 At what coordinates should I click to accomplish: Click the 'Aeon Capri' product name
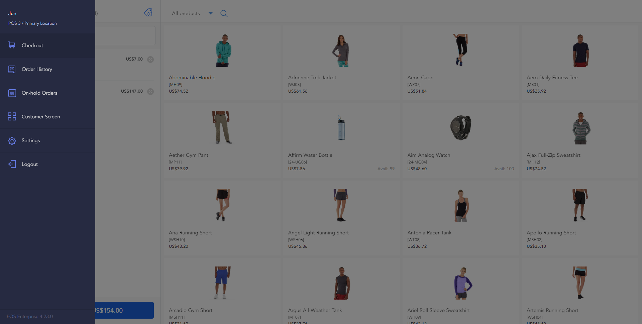pos(420,78)
